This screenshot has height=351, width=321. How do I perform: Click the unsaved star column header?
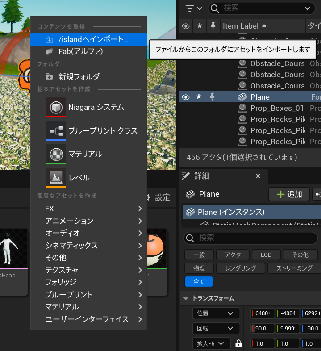click(x=200, y=26)
